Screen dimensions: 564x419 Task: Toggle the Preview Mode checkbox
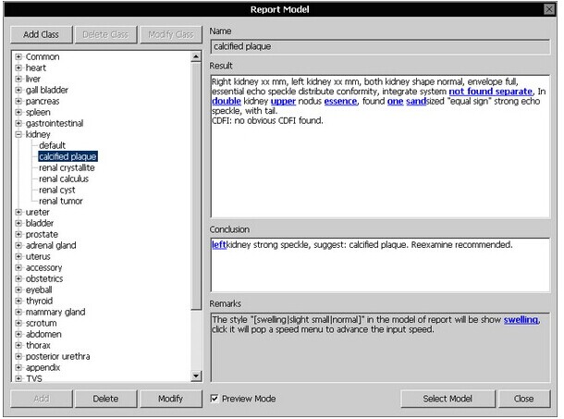pos(215,399)
